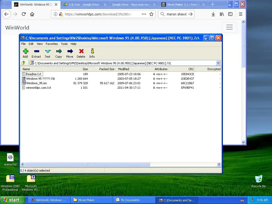Click the red Delete toolbar icon
The width and height of the screenshot is (272, 204).
click(x=81, y=53)
